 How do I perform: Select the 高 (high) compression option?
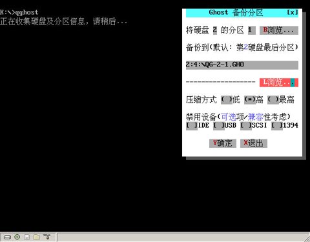point(250,99)
